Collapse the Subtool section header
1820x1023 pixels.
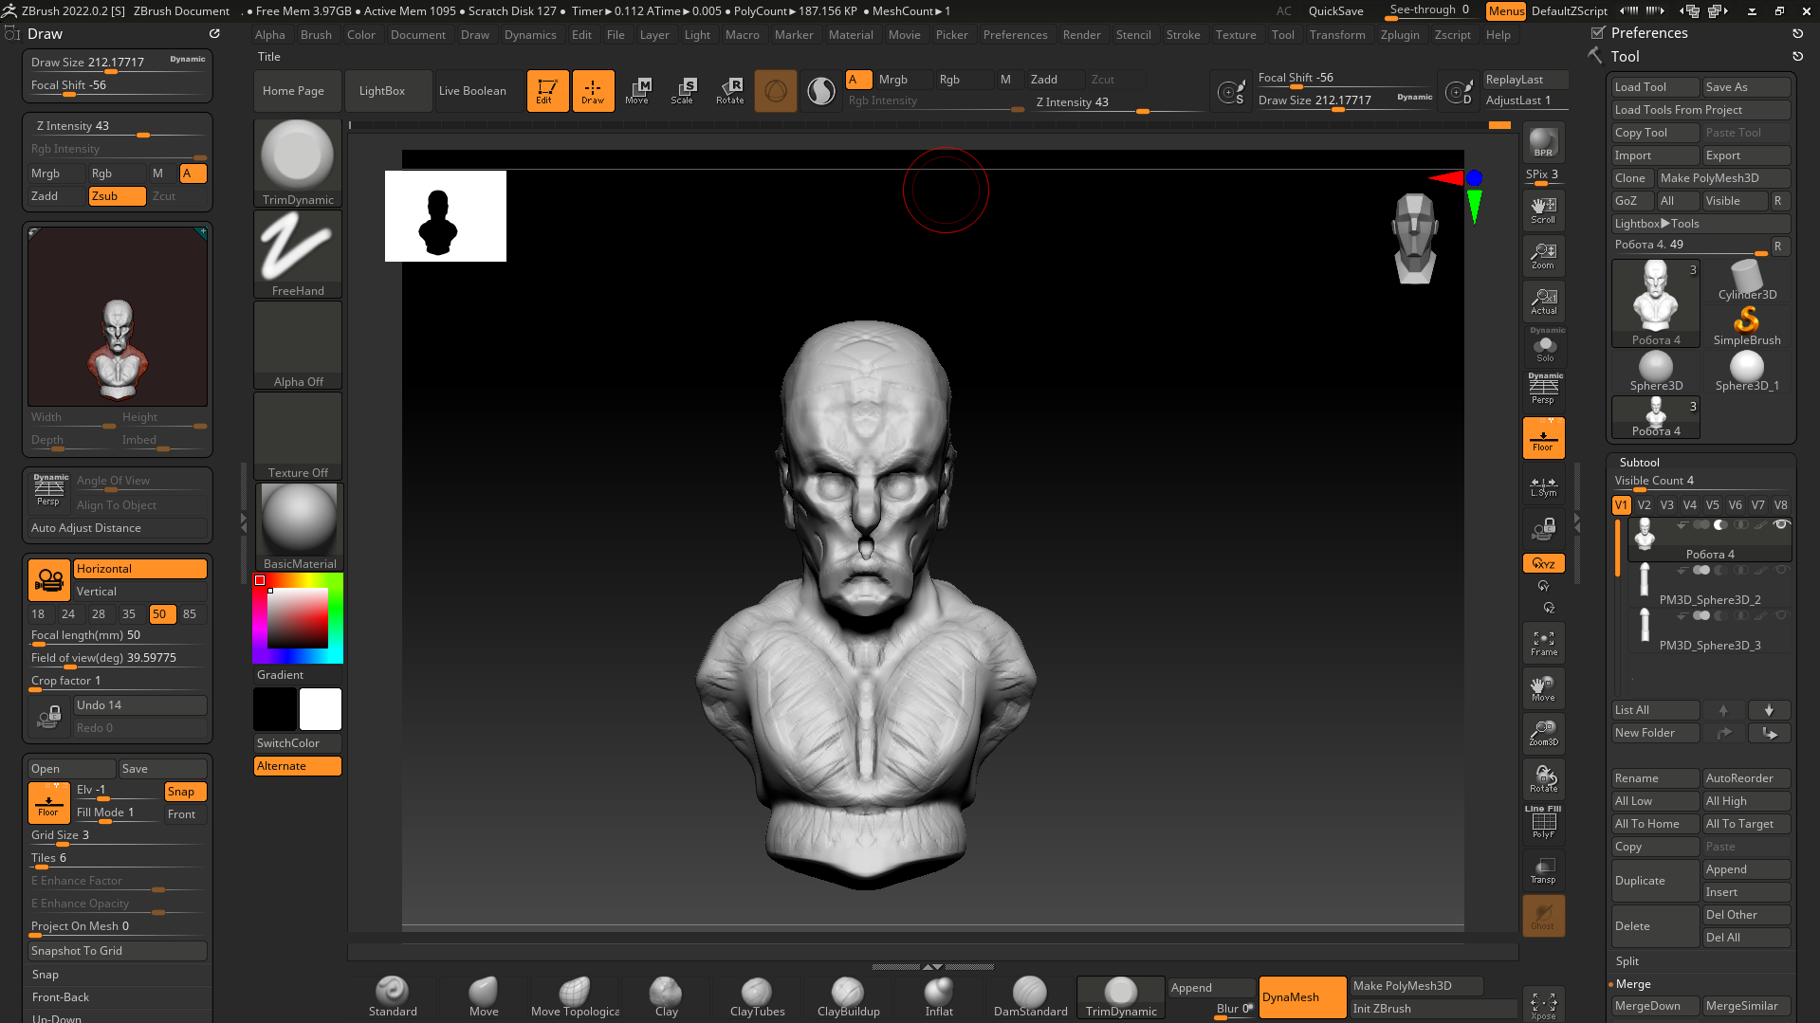tap(1640, 463)
